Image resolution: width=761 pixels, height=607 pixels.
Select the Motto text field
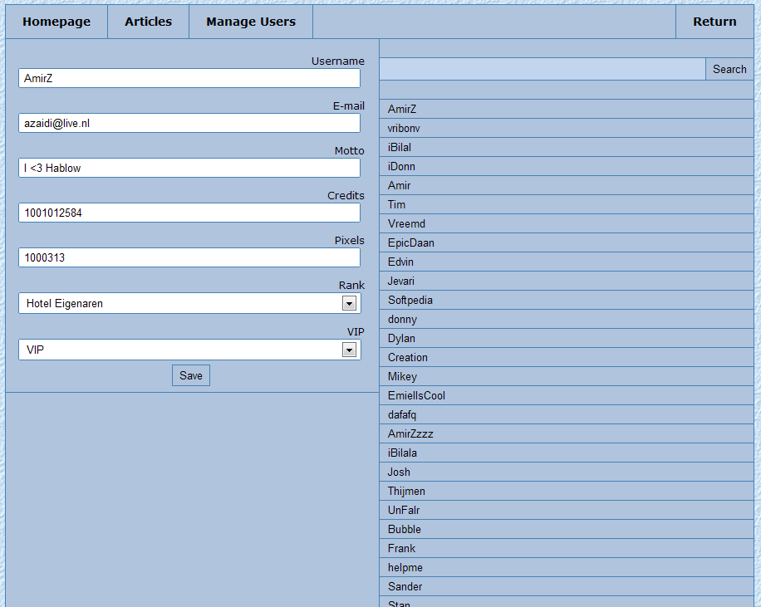click(x=189, y=168)
